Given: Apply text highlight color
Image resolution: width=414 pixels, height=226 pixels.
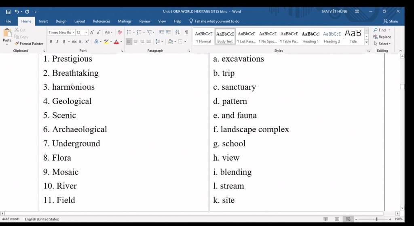Looking at the screenshot, I should [x=106, y=42].
